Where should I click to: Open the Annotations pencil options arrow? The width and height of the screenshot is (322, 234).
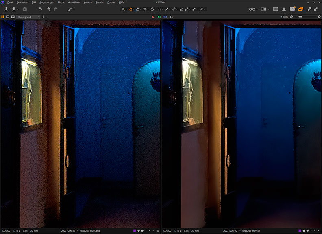click(x=205, y=9)
